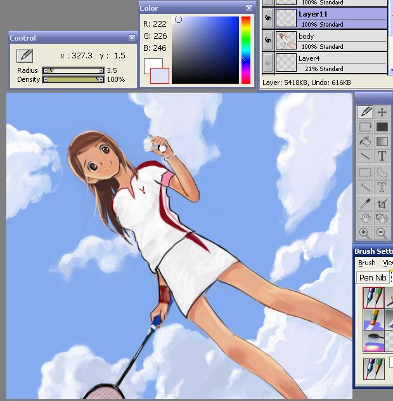Select the straight Line tool
Image resolution: width=393 pixels, height=401 pixels.
pos(365,156)
